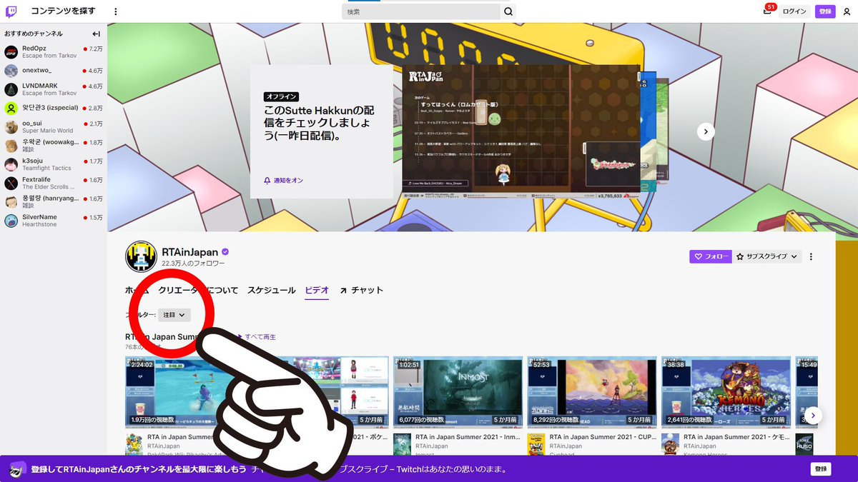Click the おすすめのチャンネル heading
This screenshot has width=858, height=482.
point(34,34)
